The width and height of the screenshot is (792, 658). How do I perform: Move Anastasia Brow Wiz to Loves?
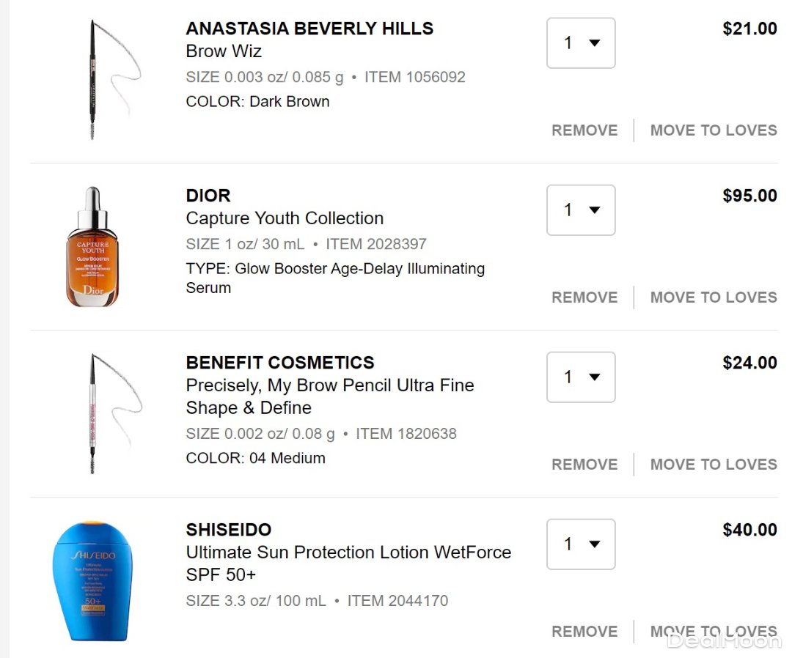[714, 130]
